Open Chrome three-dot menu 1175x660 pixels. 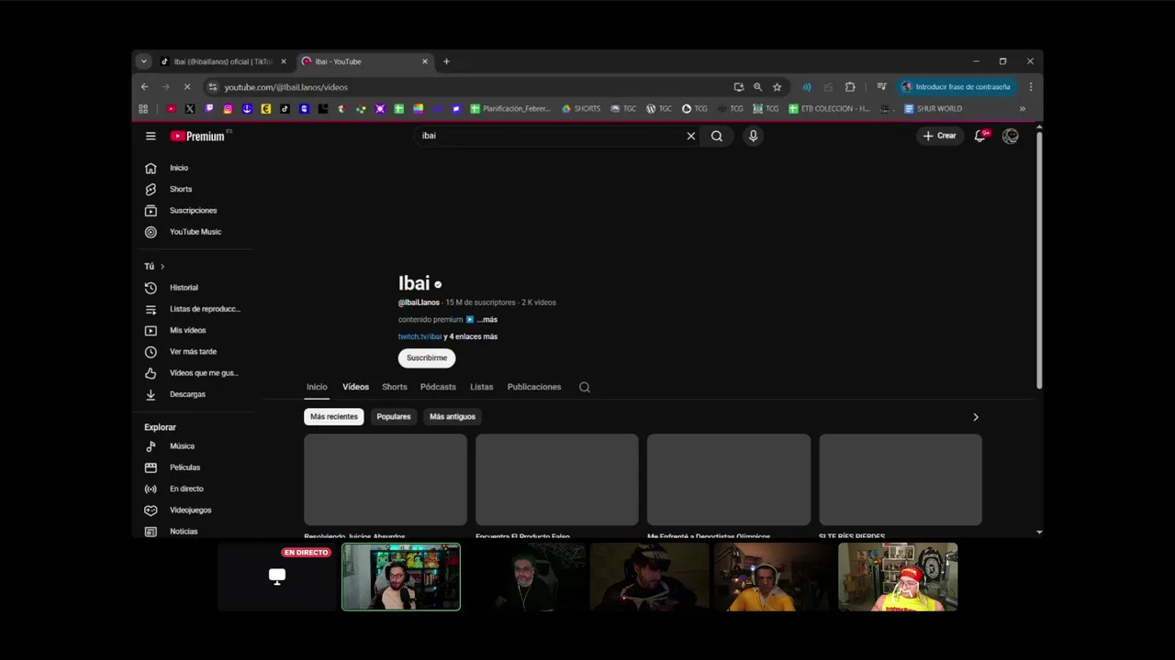tap(1031, 87)
